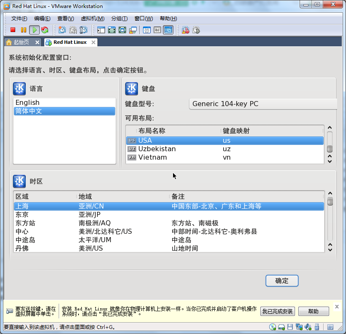Click the 确定 button
The width and height of the screenshot is (346, 334).
click(x=282, y=281)
